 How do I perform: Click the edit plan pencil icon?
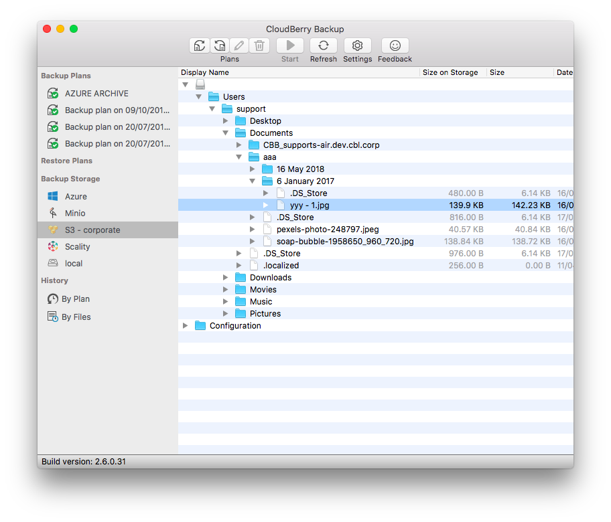239,46
